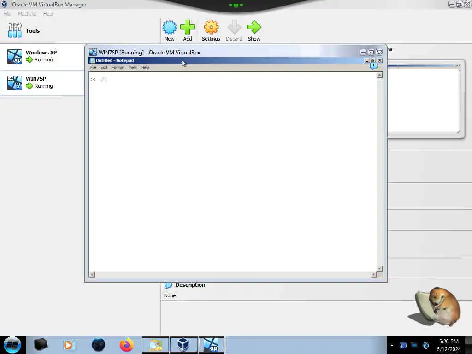Click the Windows XP OS icon in sidebar

15,57
